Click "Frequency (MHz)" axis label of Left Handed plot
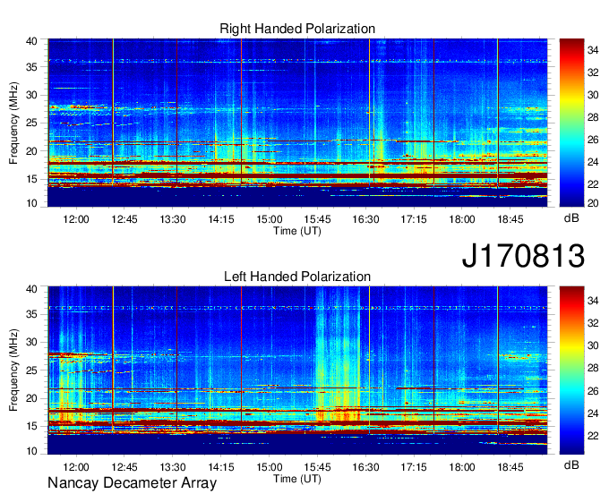This screenshot has width=609, height=494. [x=13, y=370]
